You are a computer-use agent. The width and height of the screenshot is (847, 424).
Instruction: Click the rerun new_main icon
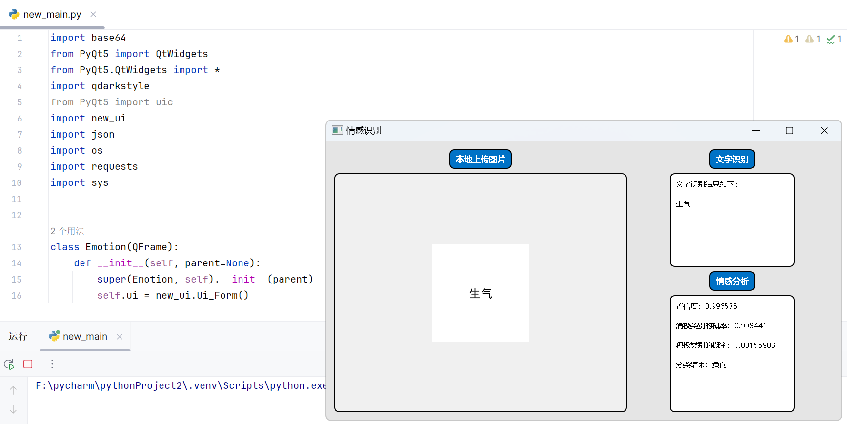click(9, 364)
